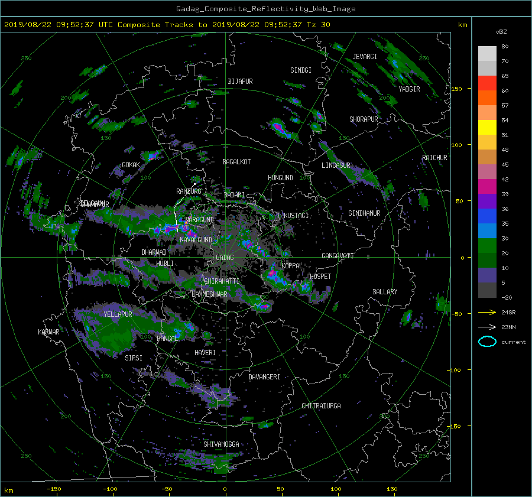Image resolution: width=532 pixels, height=497 pixels.
Task: Click the BADAMI city label
Action: point(234,195)
